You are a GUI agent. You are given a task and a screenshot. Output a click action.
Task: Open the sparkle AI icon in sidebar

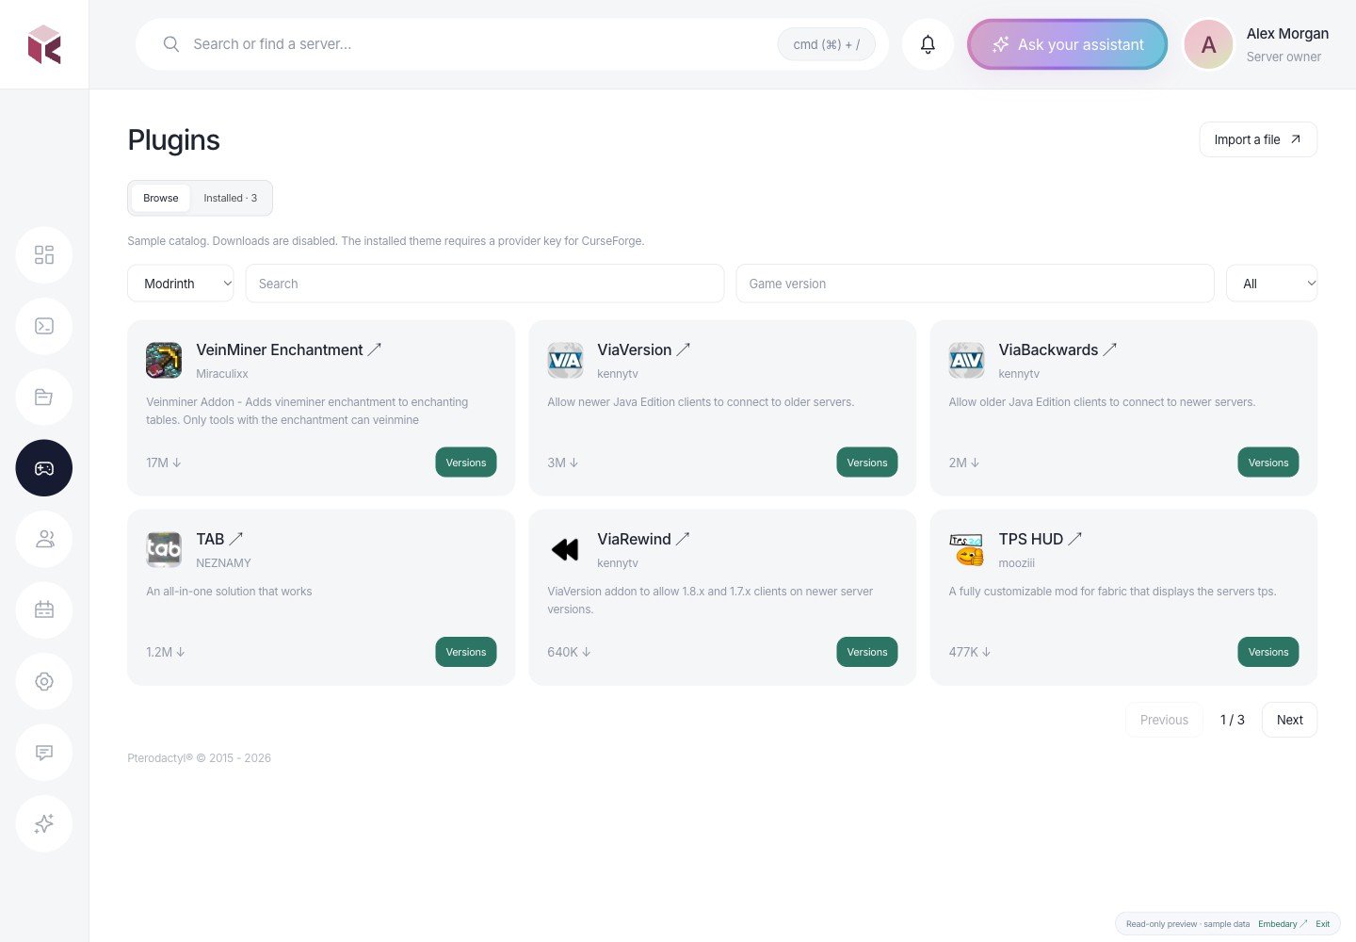click(x=44, y=824)
